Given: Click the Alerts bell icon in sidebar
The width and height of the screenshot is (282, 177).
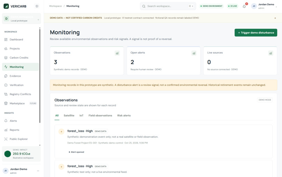Looking at the screenshot, I should click(x=6, y=121).
